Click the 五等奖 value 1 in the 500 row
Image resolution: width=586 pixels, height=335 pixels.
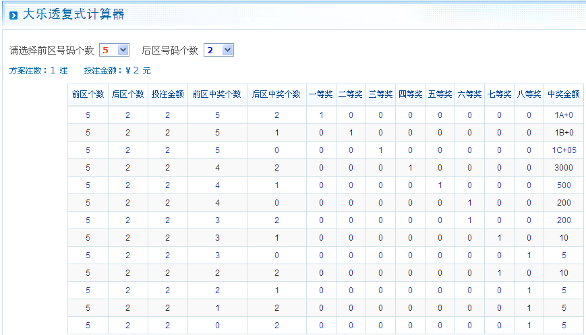tap(440, 185)
